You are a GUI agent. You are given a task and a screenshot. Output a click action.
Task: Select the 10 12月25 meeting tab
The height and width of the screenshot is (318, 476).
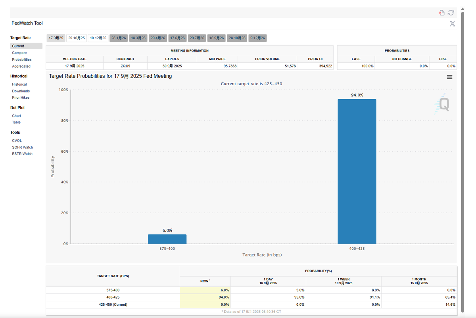(98, 38)
